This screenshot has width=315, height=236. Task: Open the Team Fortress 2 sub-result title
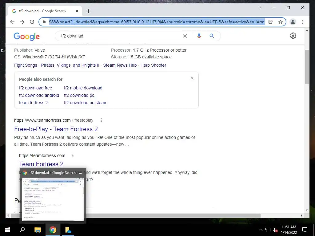click(41, 164)
